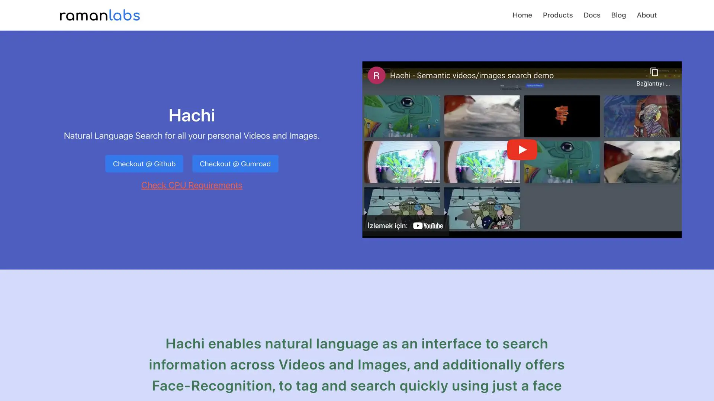Open the About navigation item
714x401 pixels.
point(646,15)
